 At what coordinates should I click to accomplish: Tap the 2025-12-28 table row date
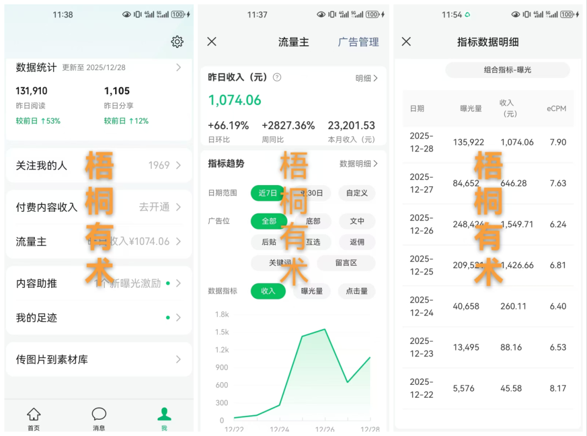pyautogui.click(x=422, y=143)
